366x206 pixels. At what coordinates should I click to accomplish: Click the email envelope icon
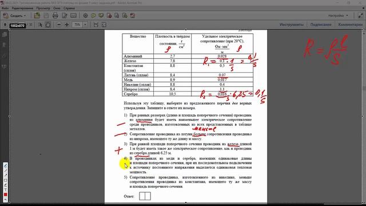click(73, 15)
